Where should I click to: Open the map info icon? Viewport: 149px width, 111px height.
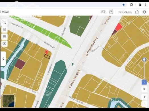pyautogui.click(x=4, y=44)
